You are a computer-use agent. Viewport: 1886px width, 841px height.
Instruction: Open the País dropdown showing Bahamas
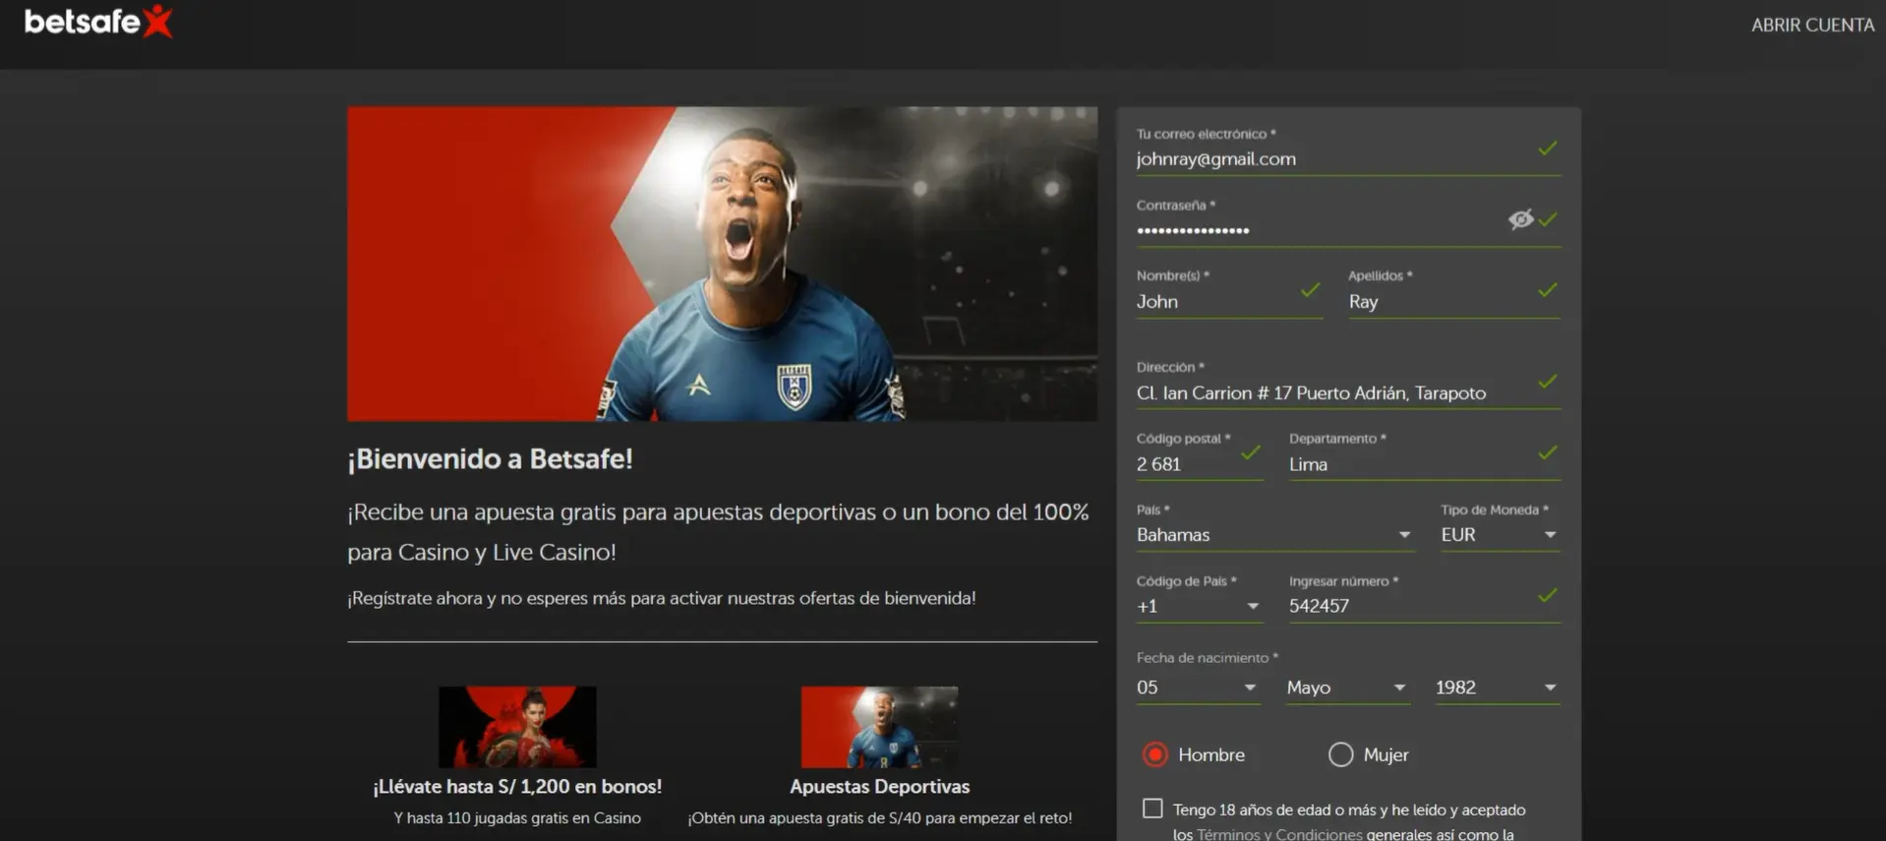tap(1275, 535)
